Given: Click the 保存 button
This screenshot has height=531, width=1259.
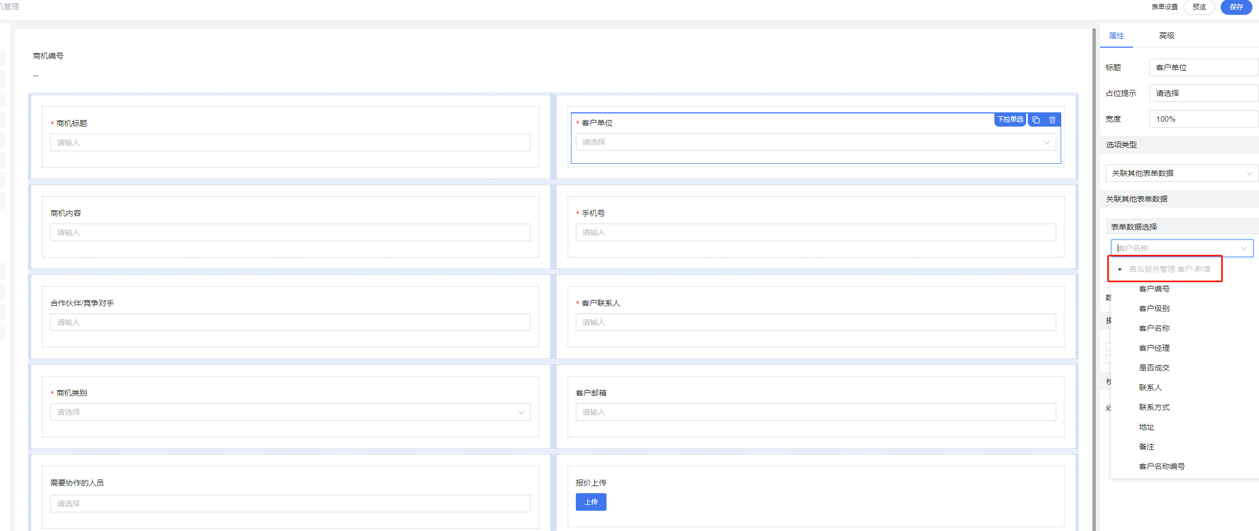Looking at the screenshot, I should click(x=1237, y=7).
